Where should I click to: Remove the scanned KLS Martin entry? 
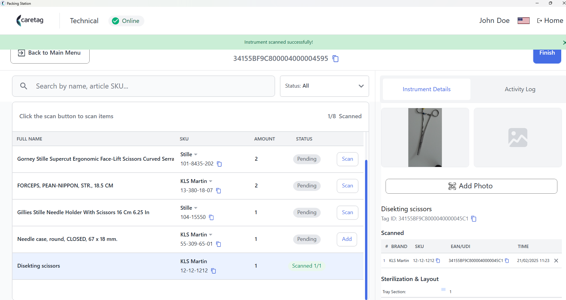[x=556, y=260]
